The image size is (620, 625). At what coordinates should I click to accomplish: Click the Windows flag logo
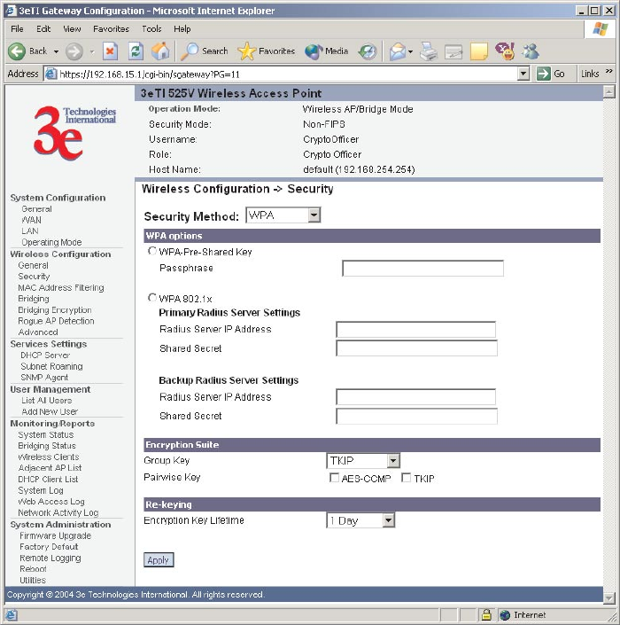coord(601,29)
